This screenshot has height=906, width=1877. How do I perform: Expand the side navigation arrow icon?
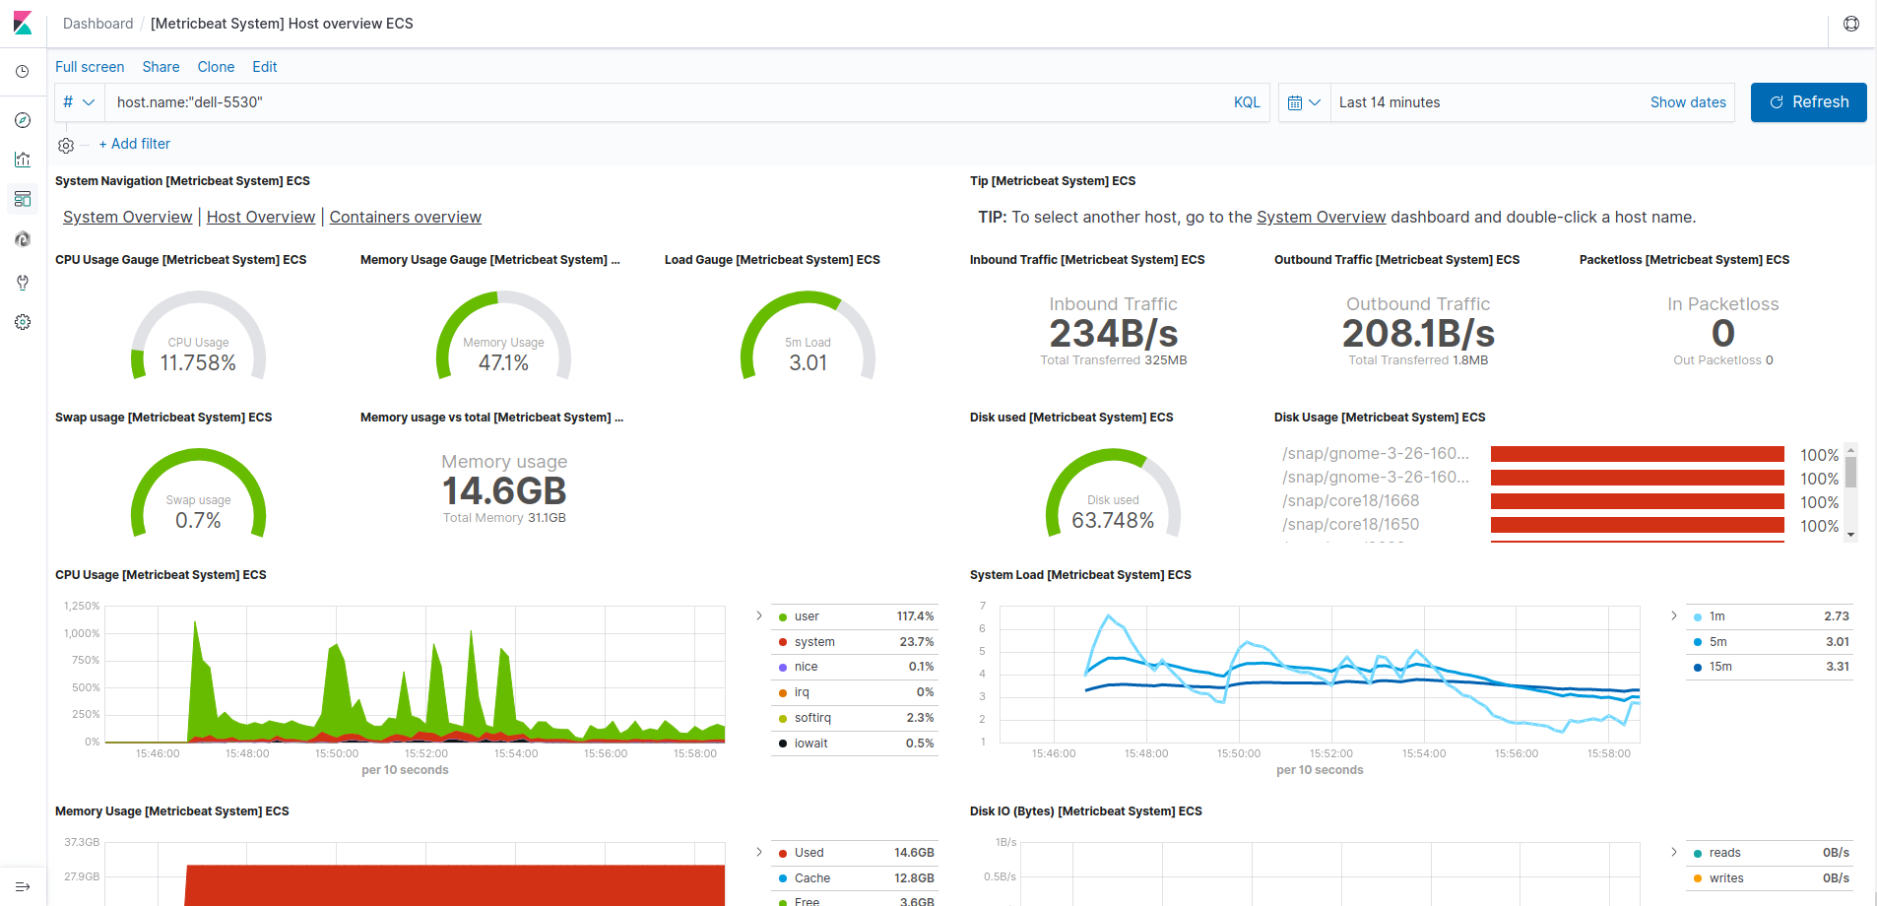coord(23,886)
